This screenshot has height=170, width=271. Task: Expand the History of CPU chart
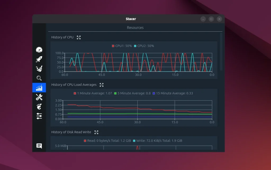tap(79, 37)
